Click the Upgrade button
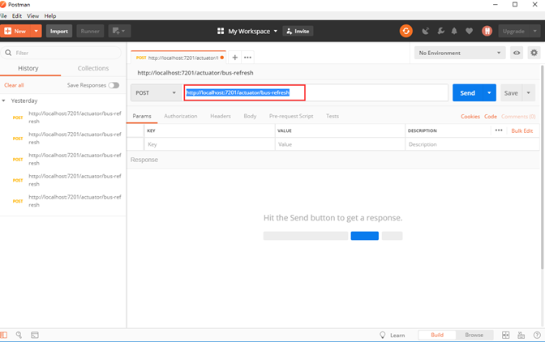The width and height of the screenshot is (545, 342). click(x=513, y=31)
